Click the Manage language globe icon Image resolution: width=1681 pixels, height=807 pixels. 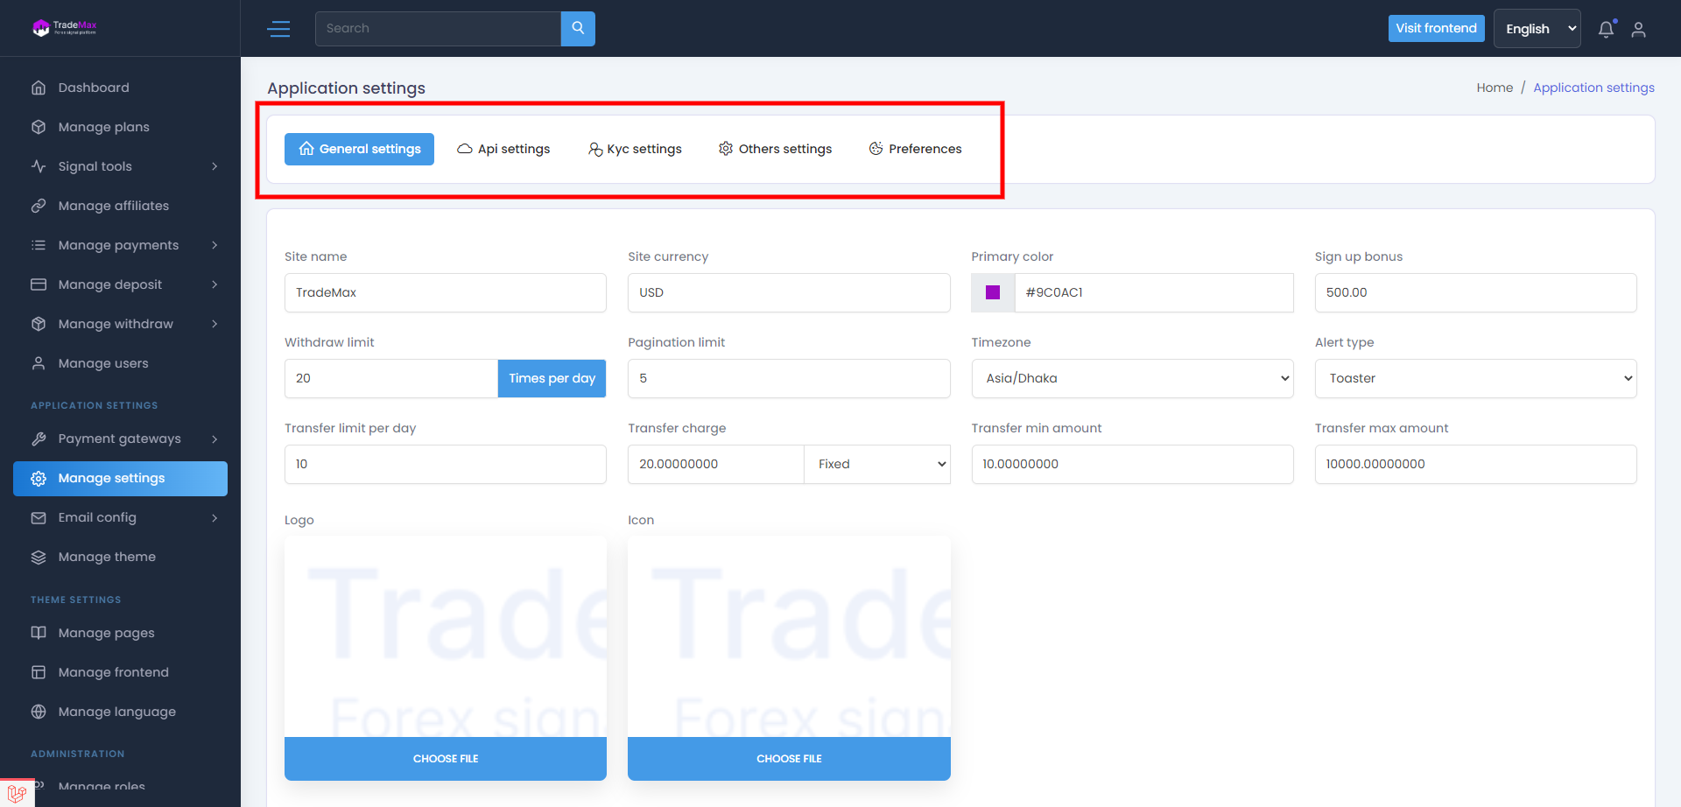pos(39,712)
